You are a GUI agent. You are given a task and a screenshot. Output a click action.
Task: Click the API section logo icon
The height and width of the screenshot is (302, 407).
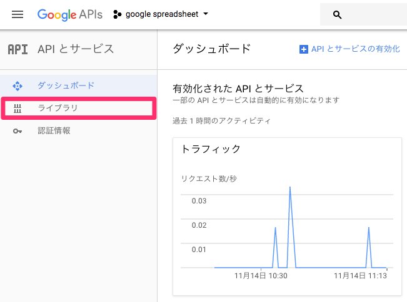[x=18, y=49]
